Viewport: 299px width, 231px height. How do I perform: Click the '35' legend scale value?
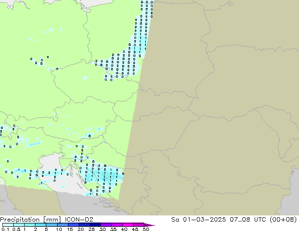click(x=113, y=229)
